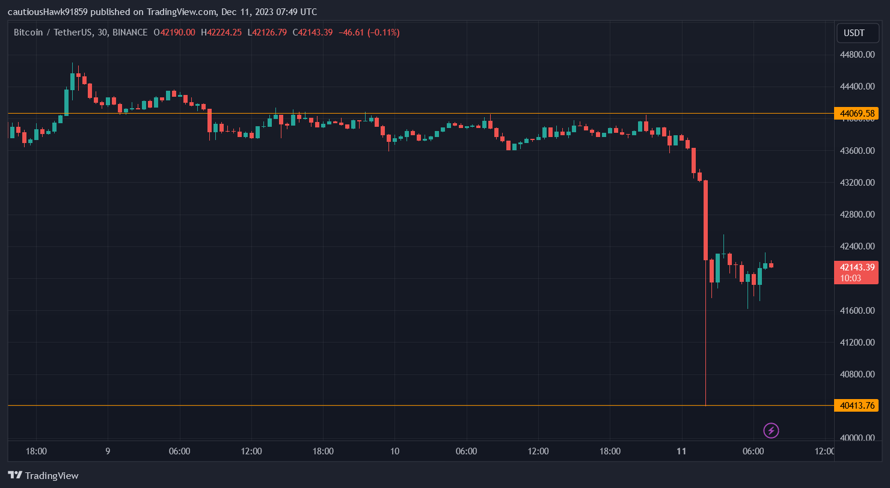Click the high value H42224.25
Viewport: 890px width, 488px height.
tap(221, 32)
